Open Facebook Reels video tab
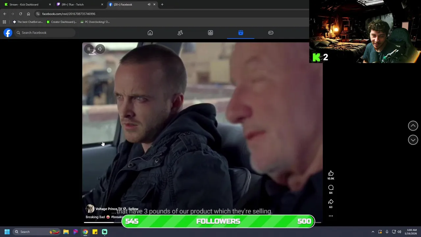The image size is (421, 237). click(x=241, y=33)
